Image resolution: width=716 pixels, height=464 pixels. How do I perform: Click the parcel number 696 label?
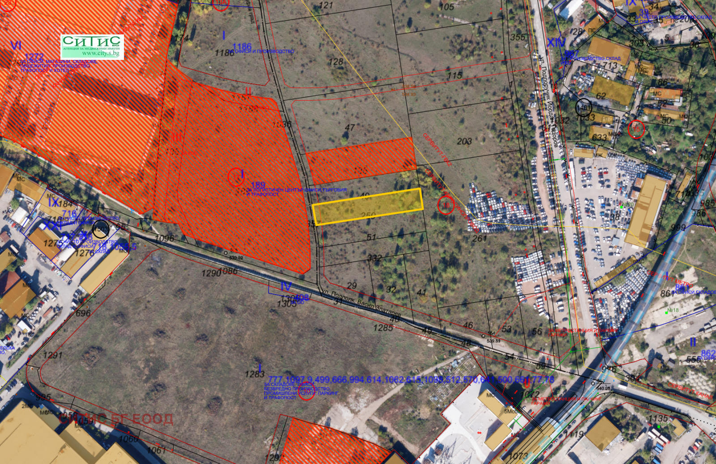point(83,313)
